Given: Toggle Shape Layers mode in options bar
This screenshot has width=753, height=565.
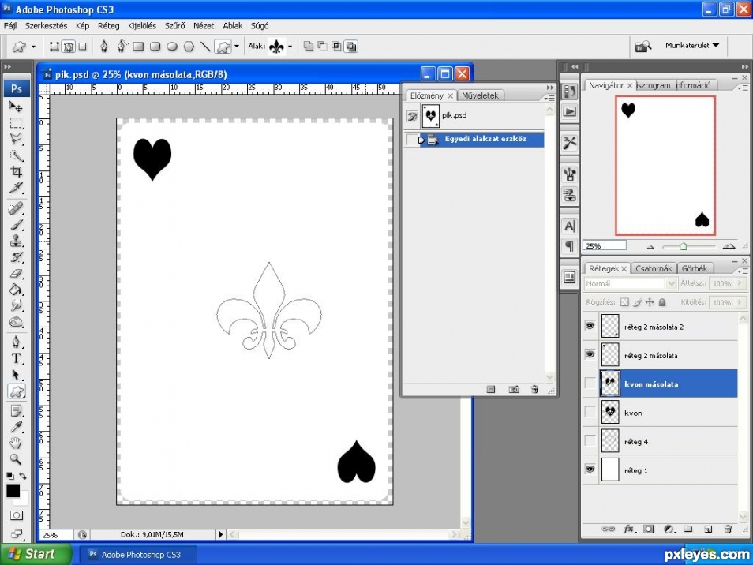Looking at the screenshot, I should [x=54, y=47].
